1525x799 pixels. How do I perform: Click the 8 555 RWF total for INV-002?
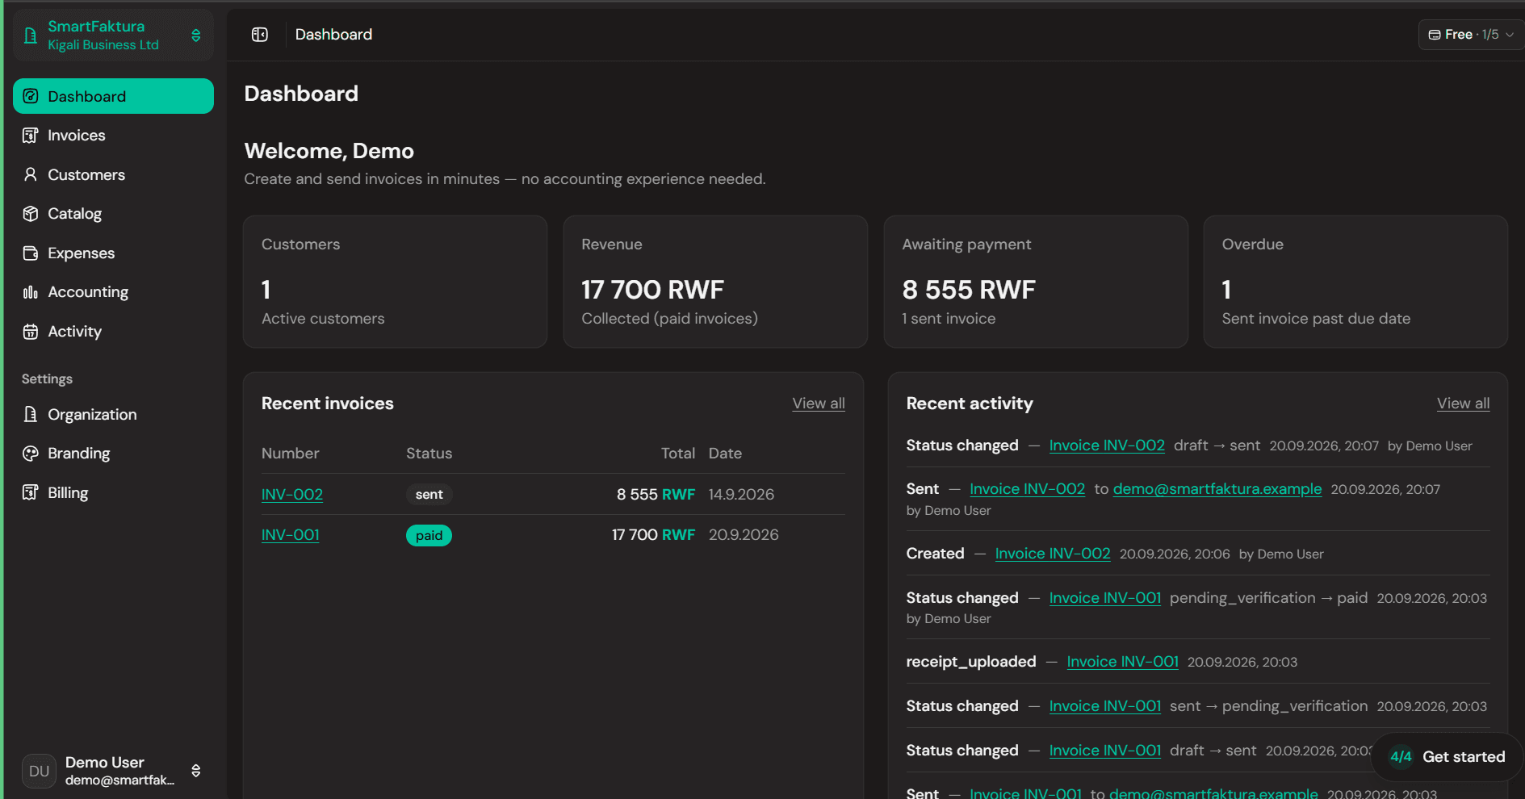coord(656,494)
